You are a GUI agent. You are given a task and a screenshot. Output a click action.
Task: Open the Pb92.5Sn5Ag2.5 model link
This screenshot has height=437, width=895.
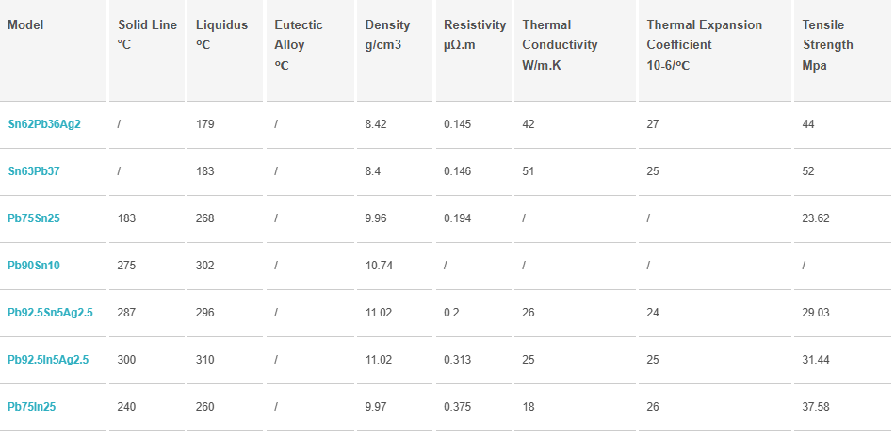tap(50, 313)
